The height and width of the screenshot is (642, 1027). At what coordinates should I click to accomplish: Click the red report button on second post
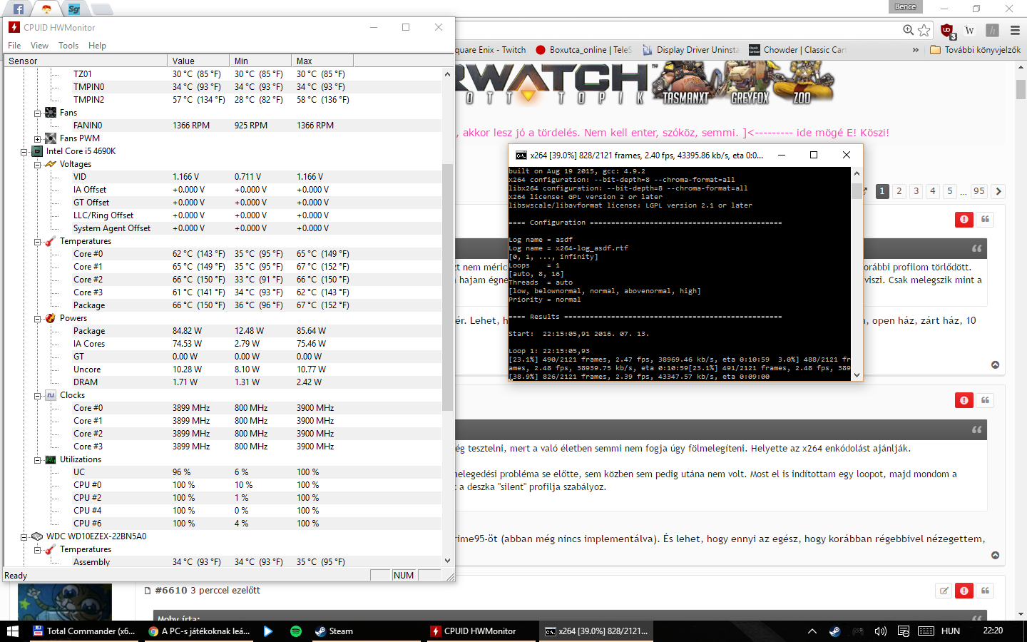[964, 400]
